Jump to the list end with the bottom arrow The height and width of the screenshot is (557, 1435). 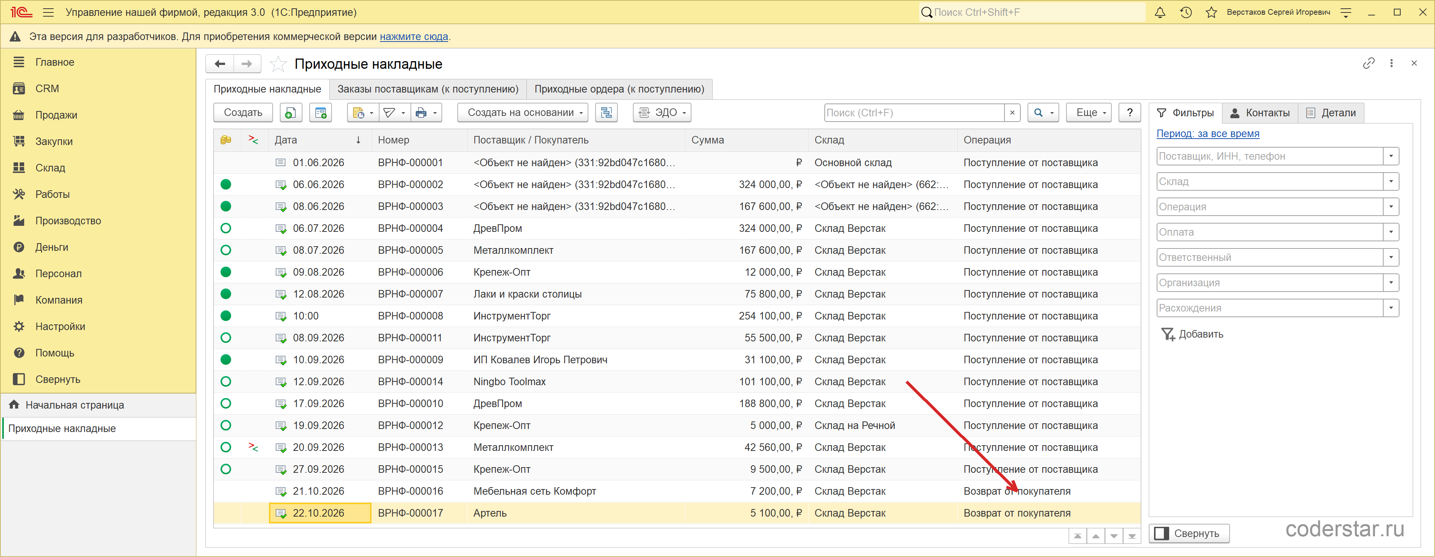tap(1131, 536)
